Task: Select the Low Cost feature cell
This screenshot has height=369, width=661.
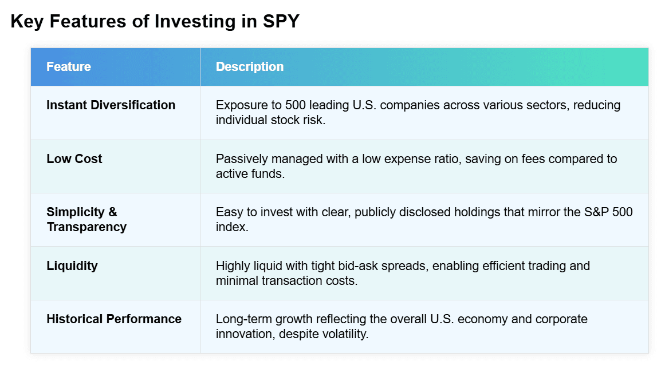Action: (x=74, y=159)
